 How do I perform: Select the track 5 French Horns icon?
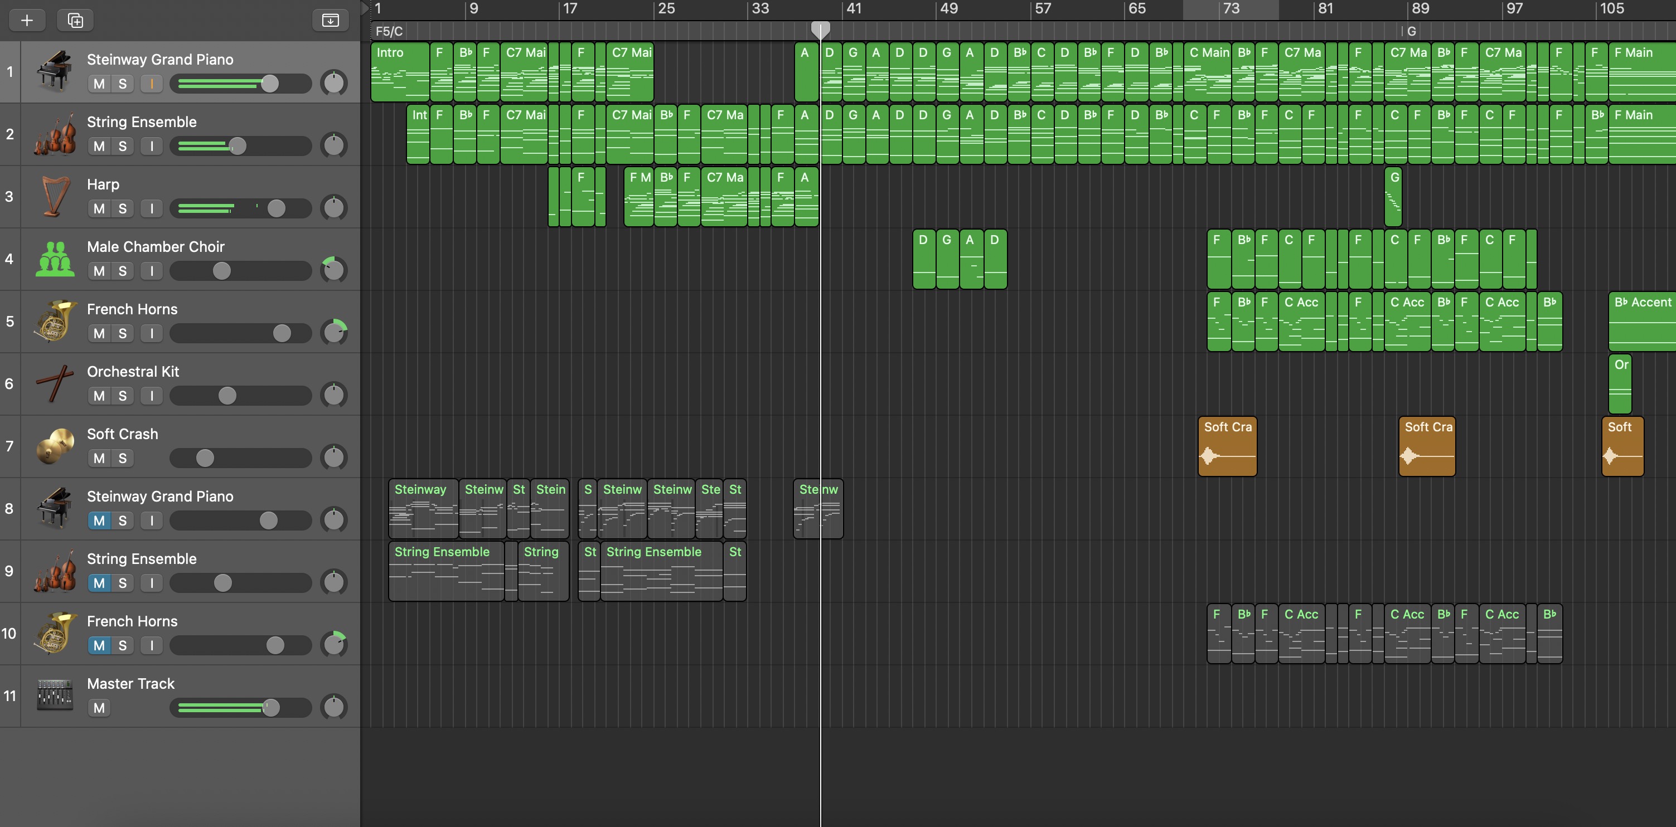click(x=55, y=321)
